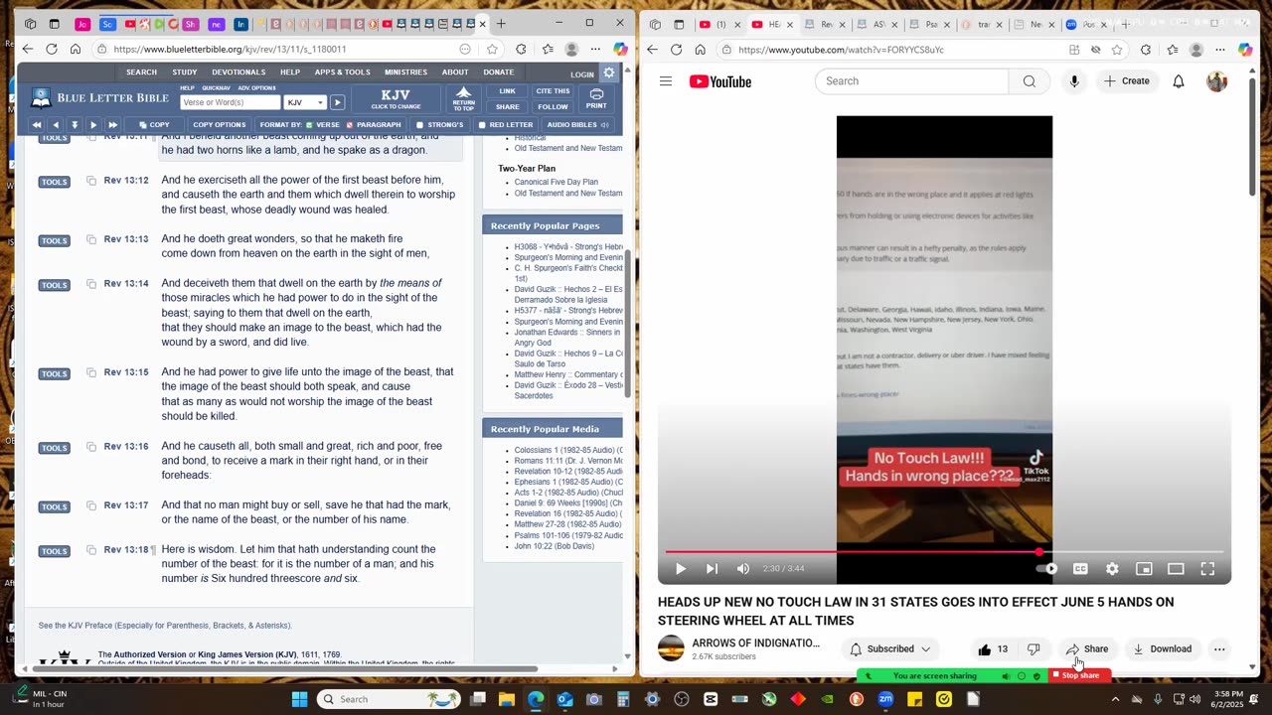Image resolution: width=1272 pixels, height=715 pixels.
Task: Click Share button under YouTube video
Action: tap(1086, 649)
